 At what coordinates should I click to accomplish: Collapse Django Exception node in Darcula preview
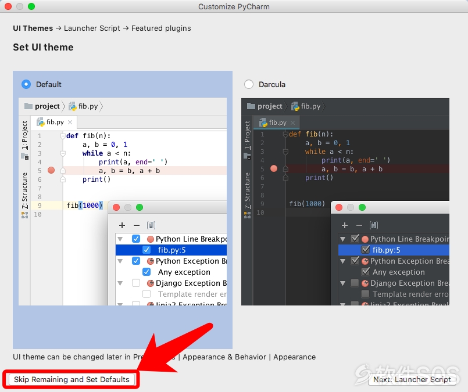tap(343, 283)
